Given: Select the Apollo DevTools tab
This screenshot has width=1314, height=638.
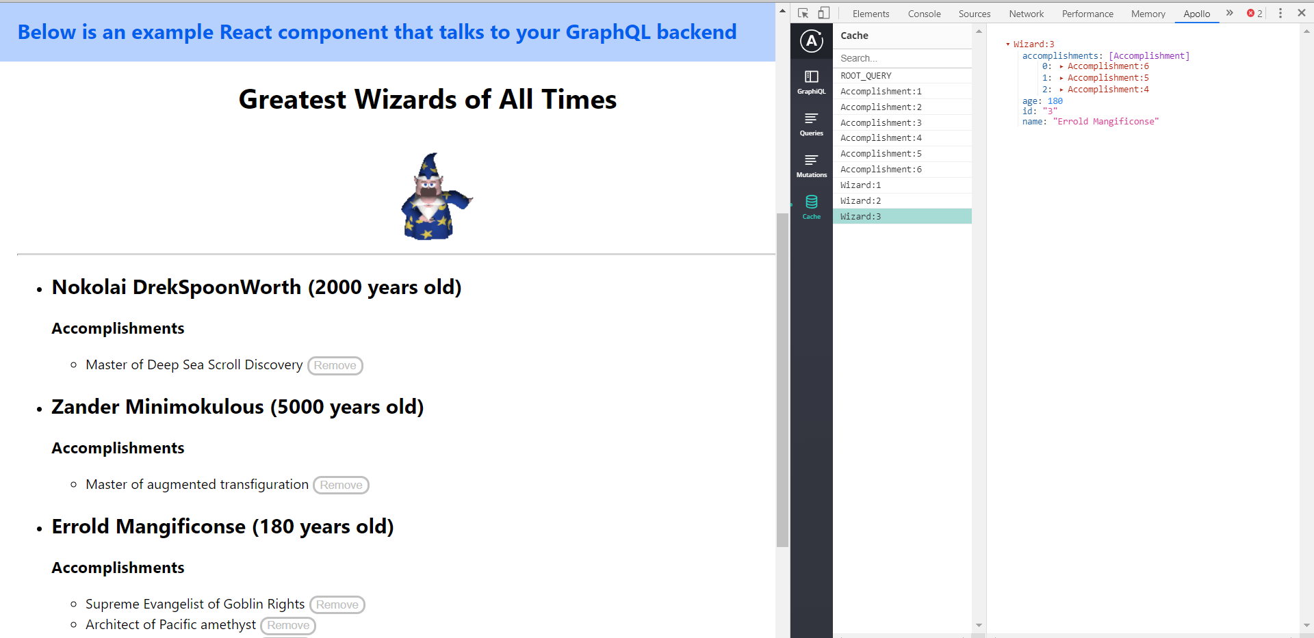Looking at the screenshot, I should click(x=1196, y=14).
